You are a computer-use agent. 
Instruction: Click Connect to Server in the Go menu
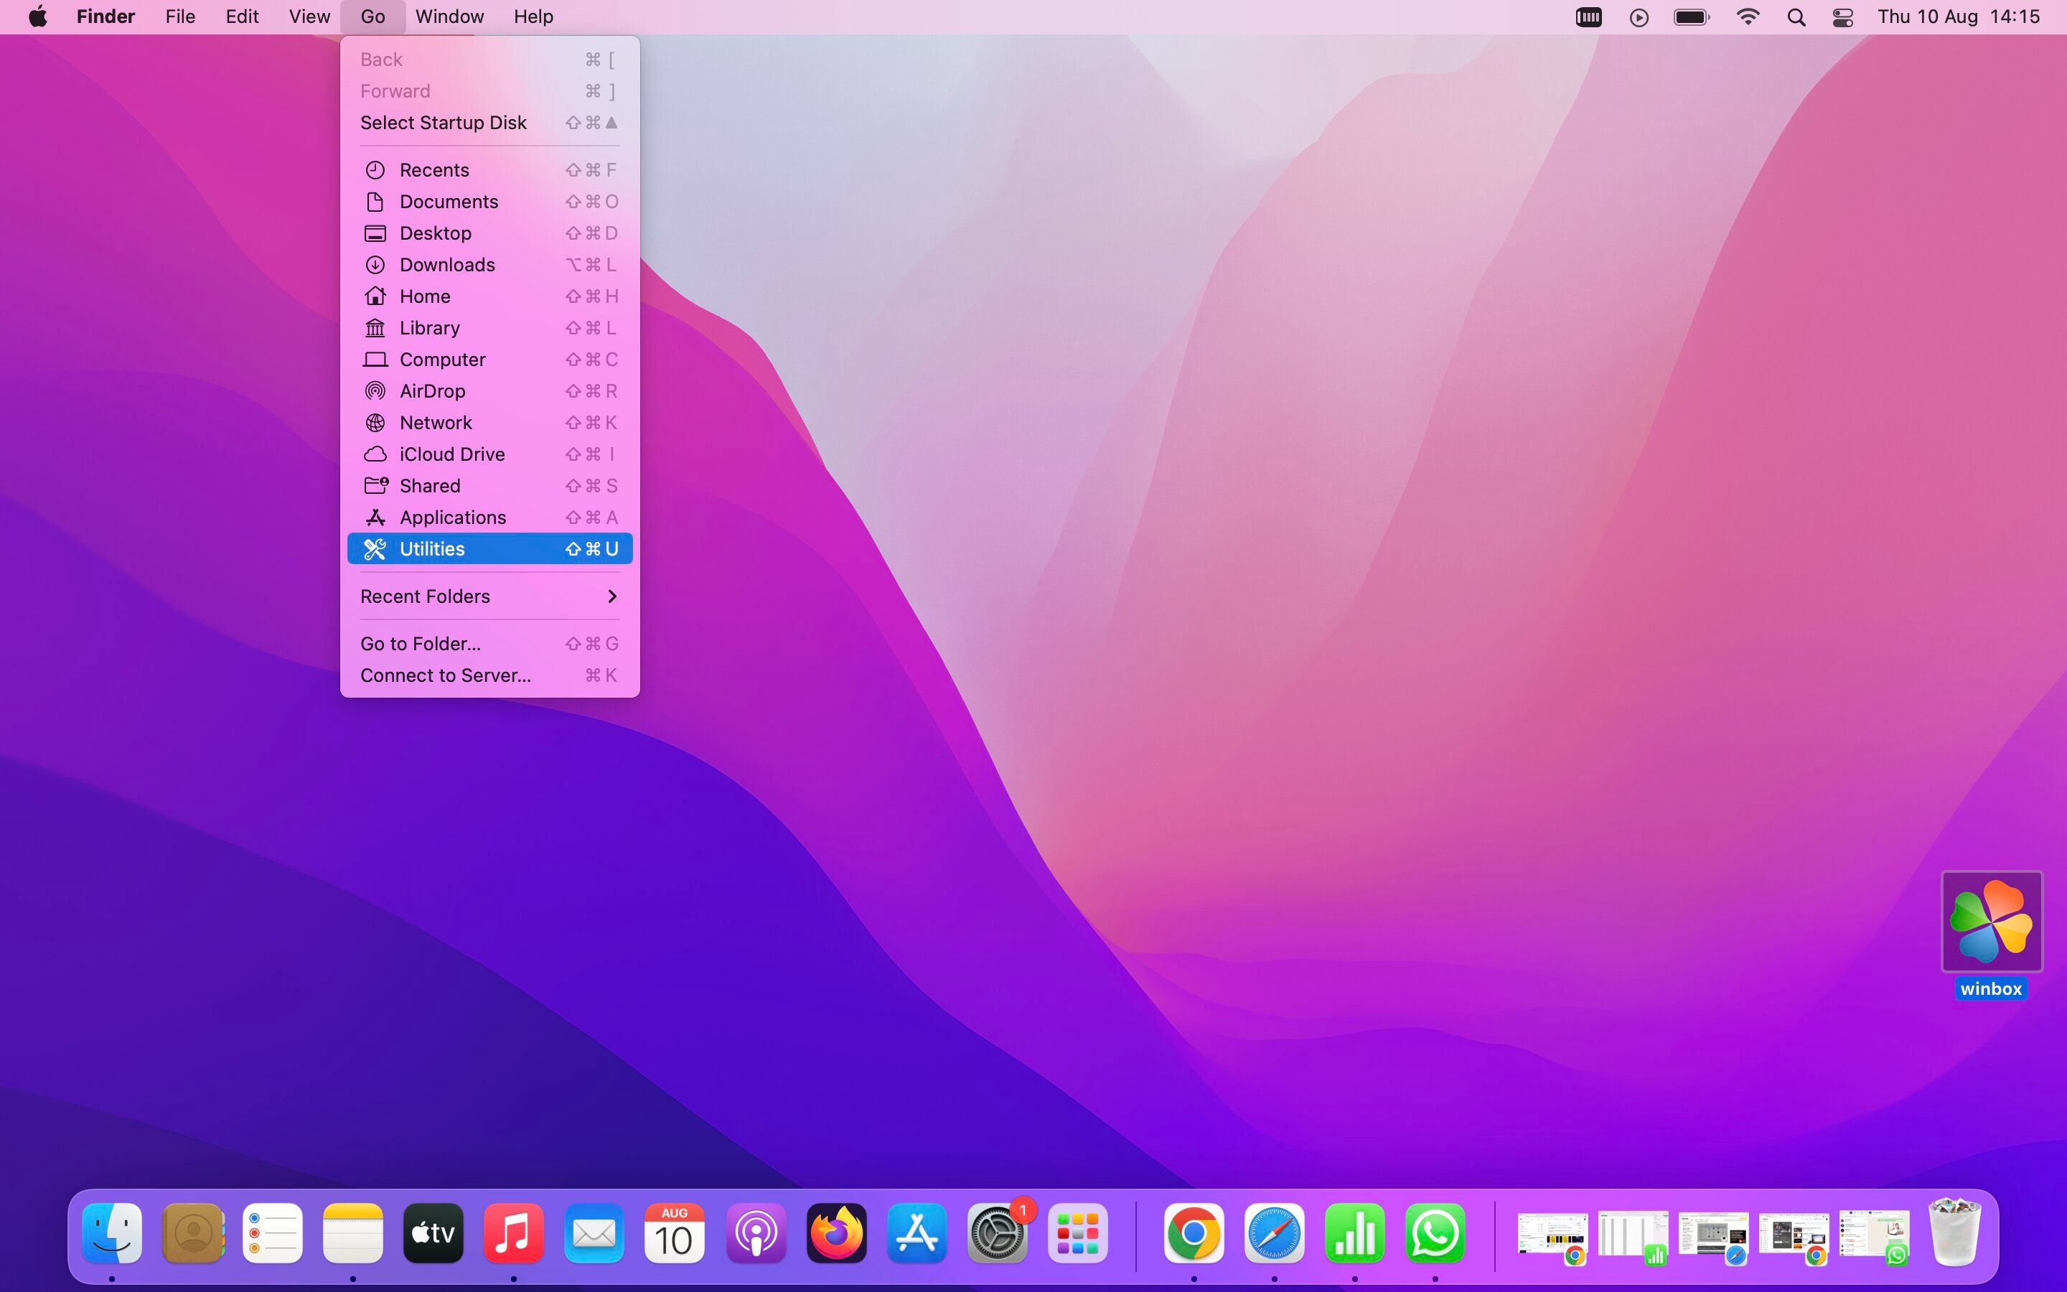(x=444, y=675)
